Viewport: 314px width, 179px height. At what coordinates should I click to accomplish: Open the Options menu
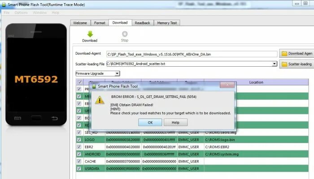coord(21,13)
